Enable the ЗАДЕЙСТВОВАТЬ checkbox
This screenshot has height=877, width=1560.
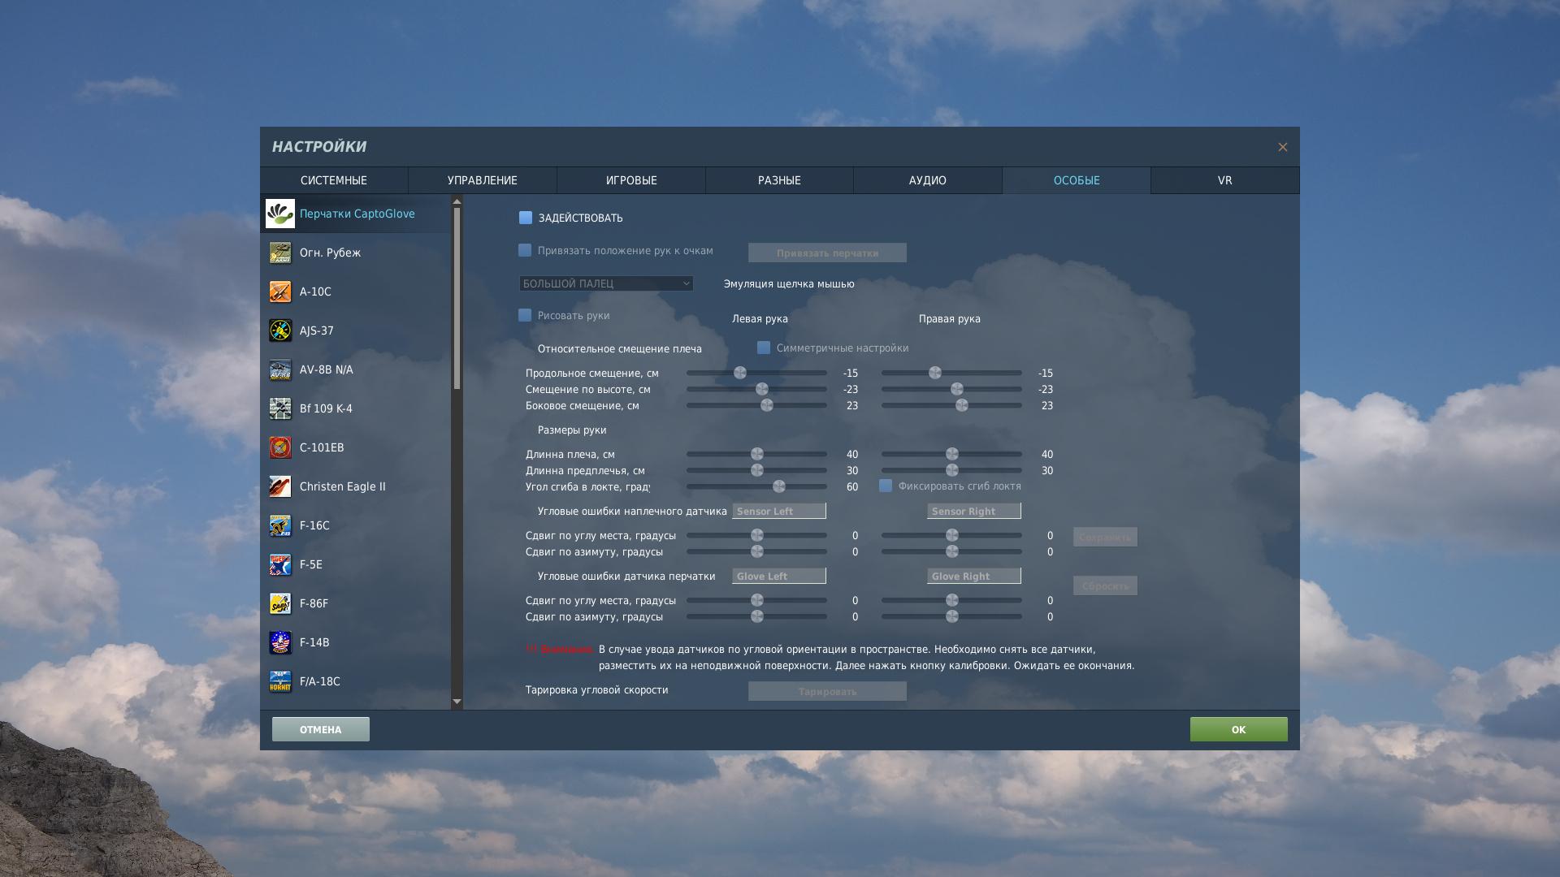(x=526, y=218)
